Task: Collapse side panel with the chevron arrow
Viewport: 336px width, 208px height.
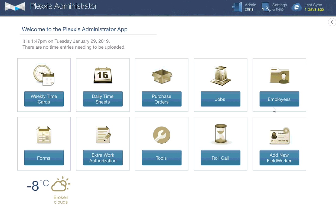Action: pyautogui.click(x=332, y=22)
